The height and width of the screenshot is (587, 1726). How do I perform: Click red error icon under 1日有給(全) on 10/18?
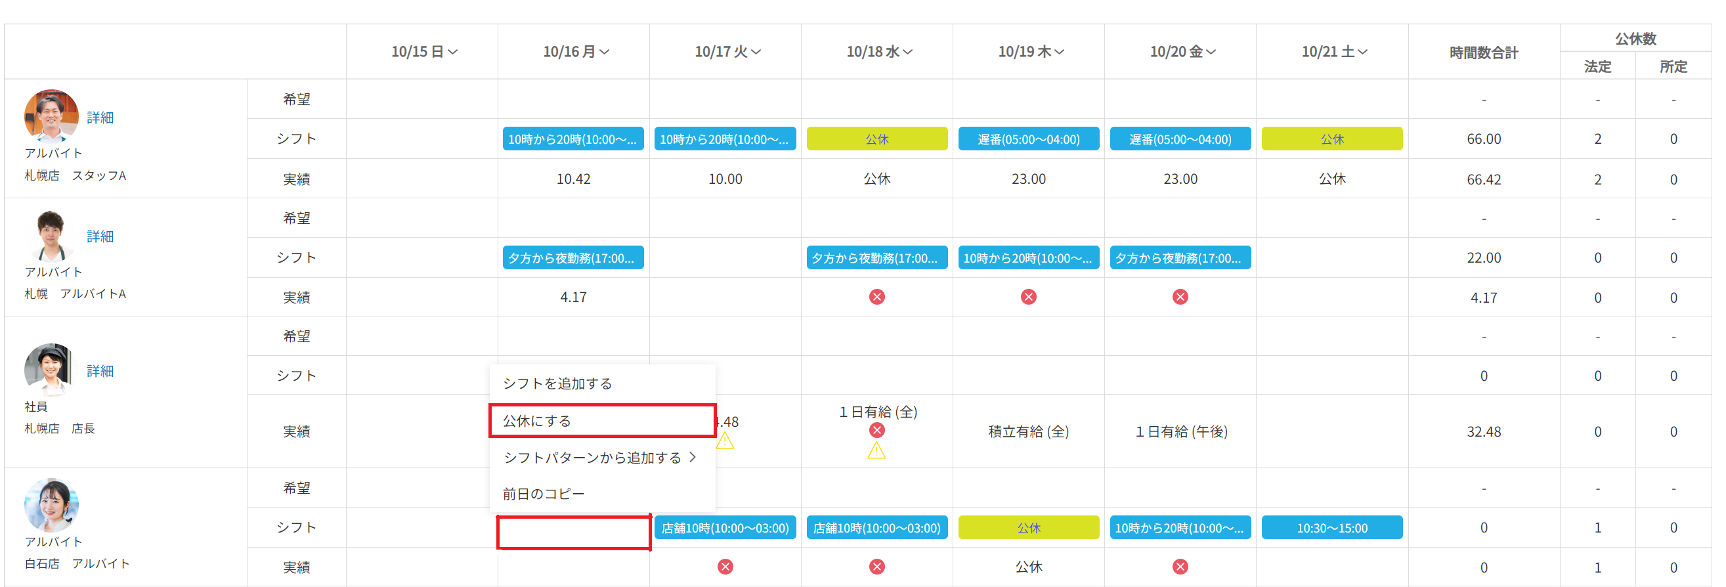pos(876,430)
